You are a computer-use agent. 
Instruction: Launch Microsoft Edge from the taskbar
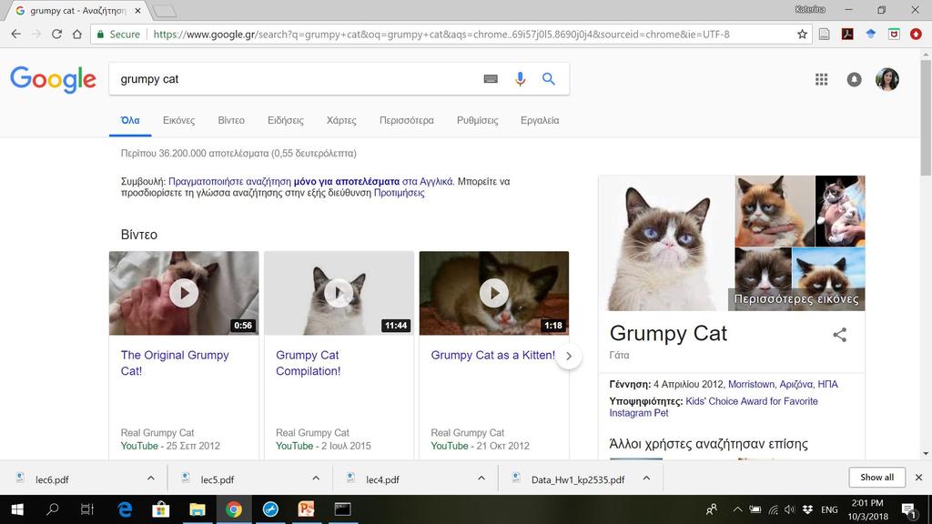[125, 509]
